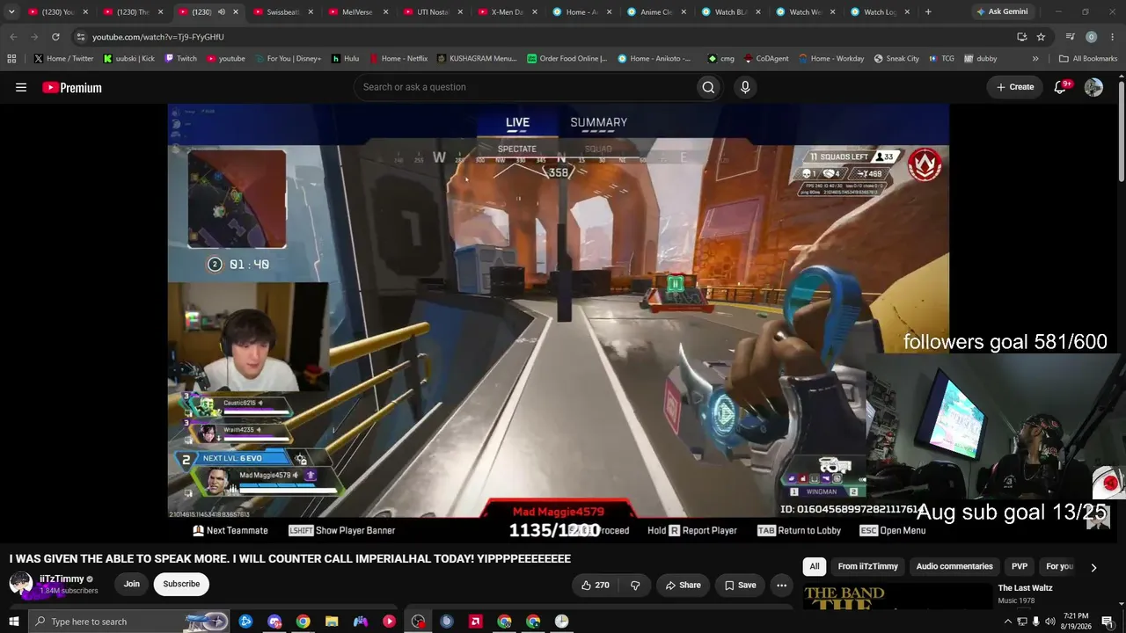
Task: Open the account avatar menu
Action: 1093,87
